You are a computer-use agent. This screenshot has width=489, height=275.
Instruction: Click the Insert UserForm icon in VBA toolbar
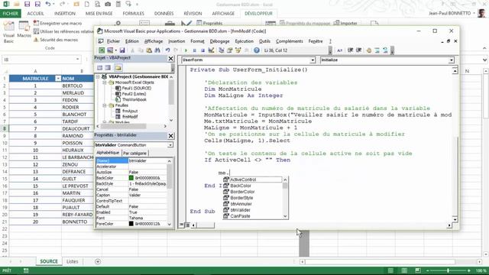[x=110, y=50]
